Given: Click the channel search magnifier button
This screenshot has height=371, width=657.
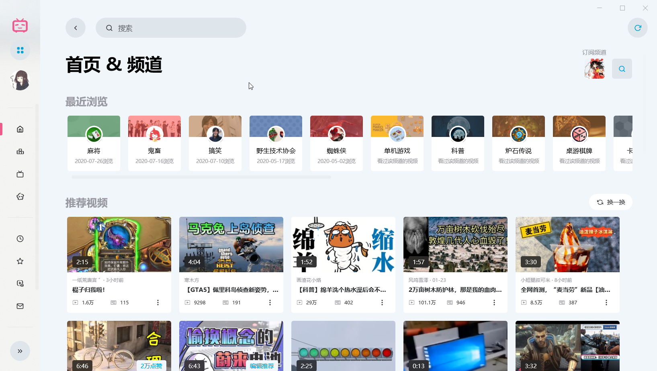Looking at the screenshot, I should click(x=622, y=69).
